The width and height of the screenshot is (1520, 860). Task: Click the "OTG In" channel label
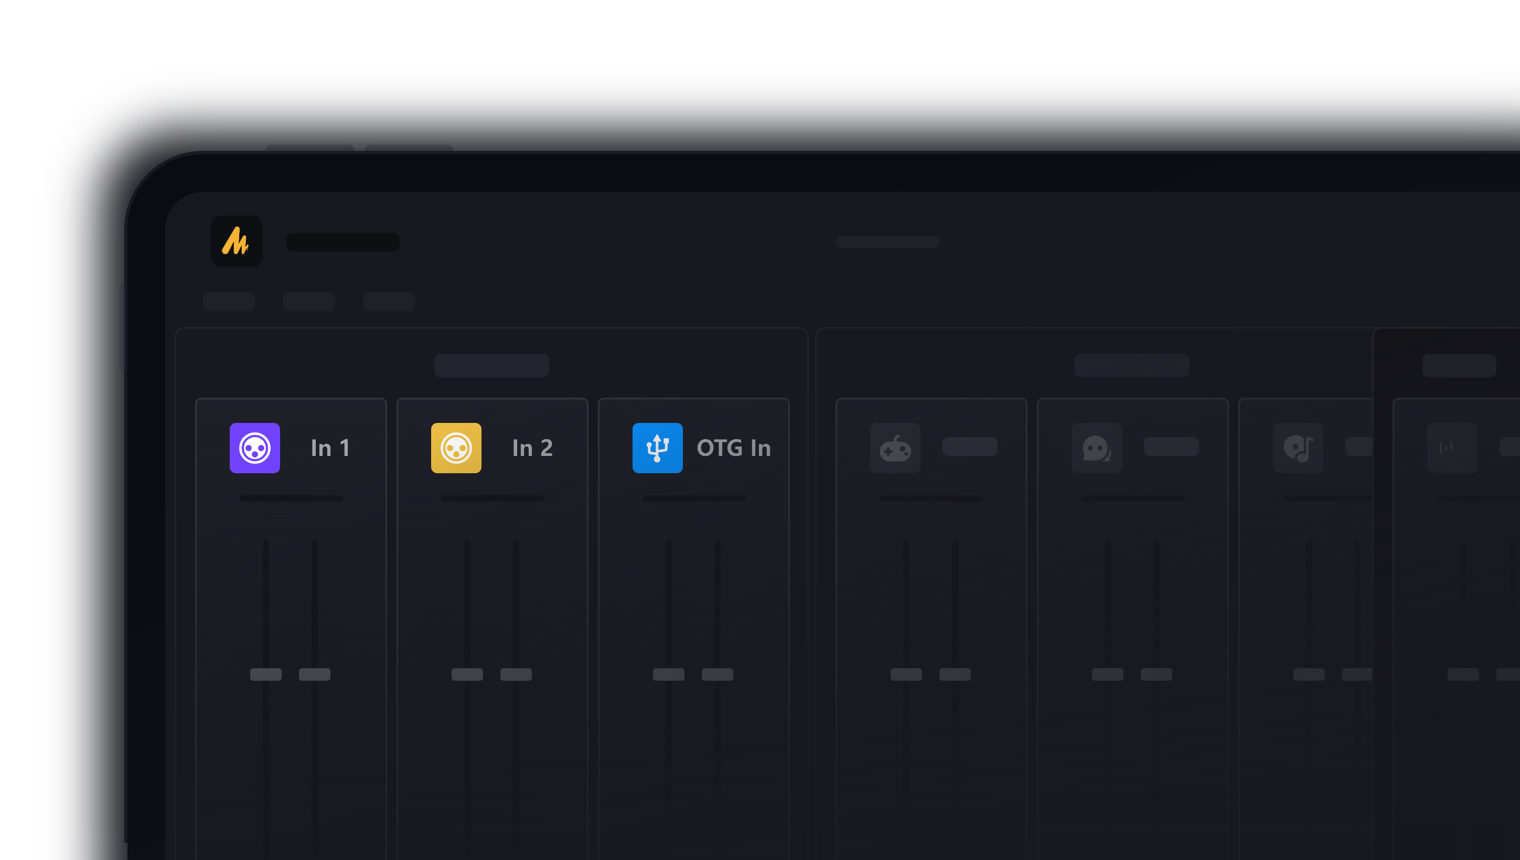tap(733, 448)
